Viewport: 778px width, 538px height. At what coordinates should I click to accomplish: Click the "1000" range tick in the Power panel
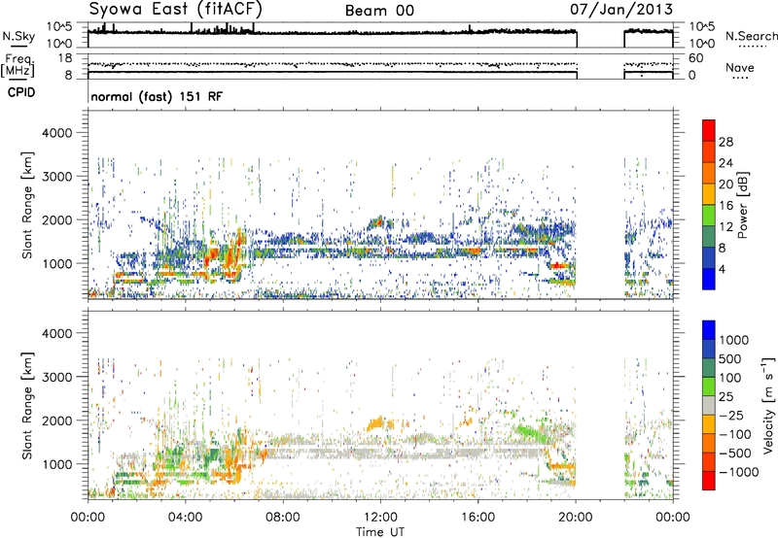[x=56, y=263]
